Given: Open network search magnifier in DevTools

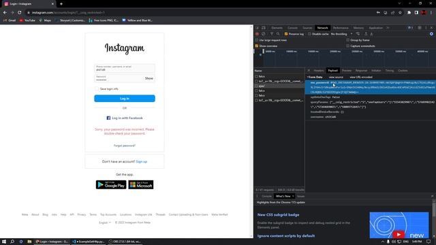Looking at the screenshot, I should click(x=278, y=34).
